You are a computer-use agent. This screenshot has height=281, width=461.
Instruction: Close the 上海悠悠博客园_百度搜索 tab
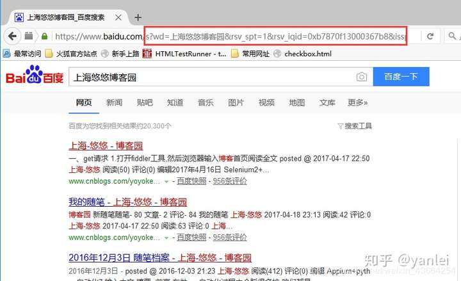pyautogui.click(x=118, y=18)
